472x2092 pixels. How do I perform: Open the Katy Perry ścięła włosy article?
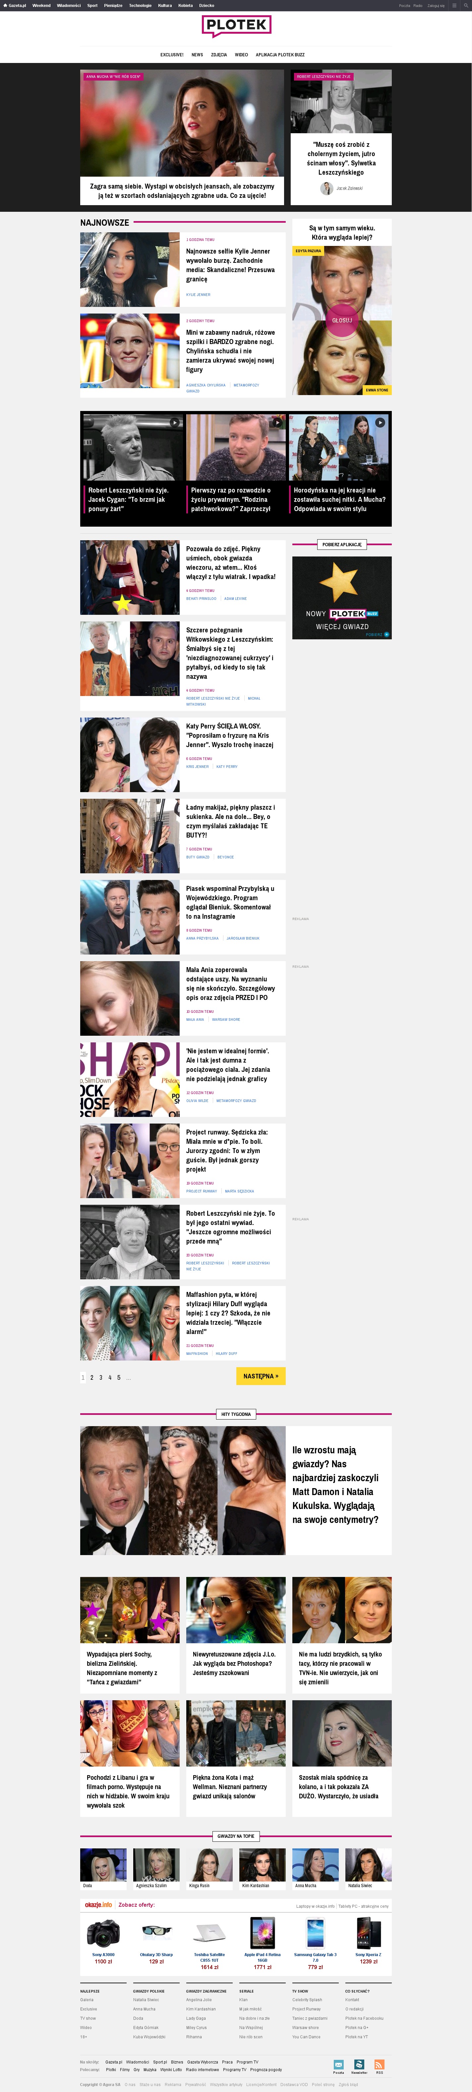tap(230, 735)
